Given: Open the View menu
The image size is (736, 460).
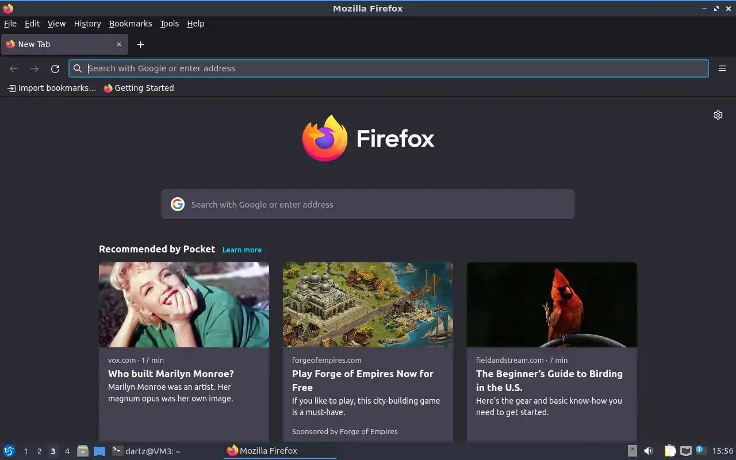Looking at the screenshot, I should (56, 24).
